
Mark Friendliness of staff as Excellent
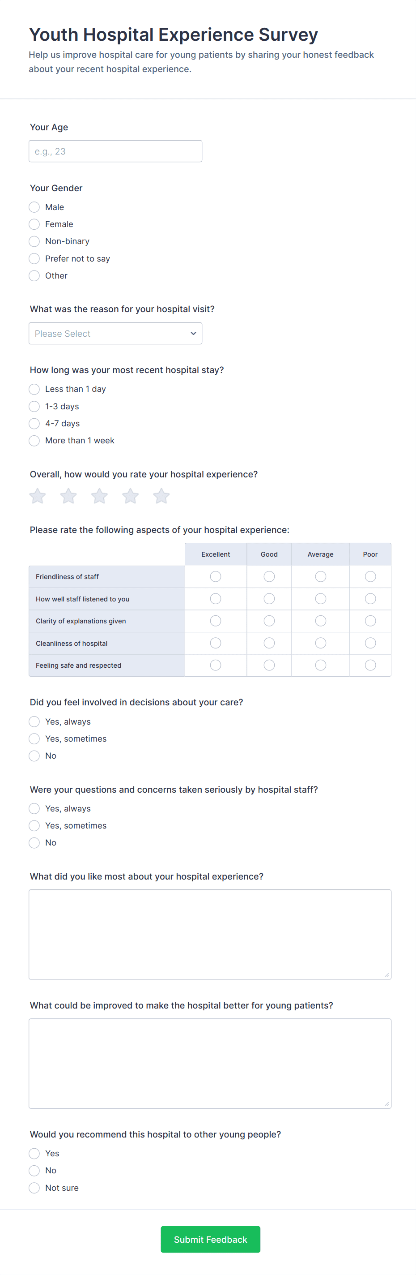point(216,577)
